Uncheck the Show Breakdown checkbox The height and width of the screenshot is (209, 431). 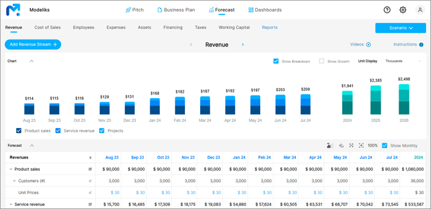[x=276, y=61]
